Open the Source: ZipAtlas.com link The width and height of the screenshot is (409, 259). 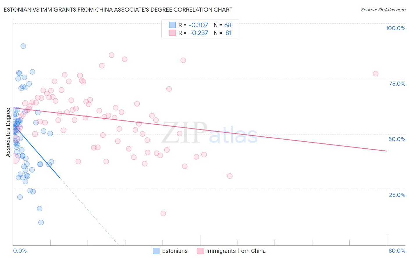click(383, 10)
